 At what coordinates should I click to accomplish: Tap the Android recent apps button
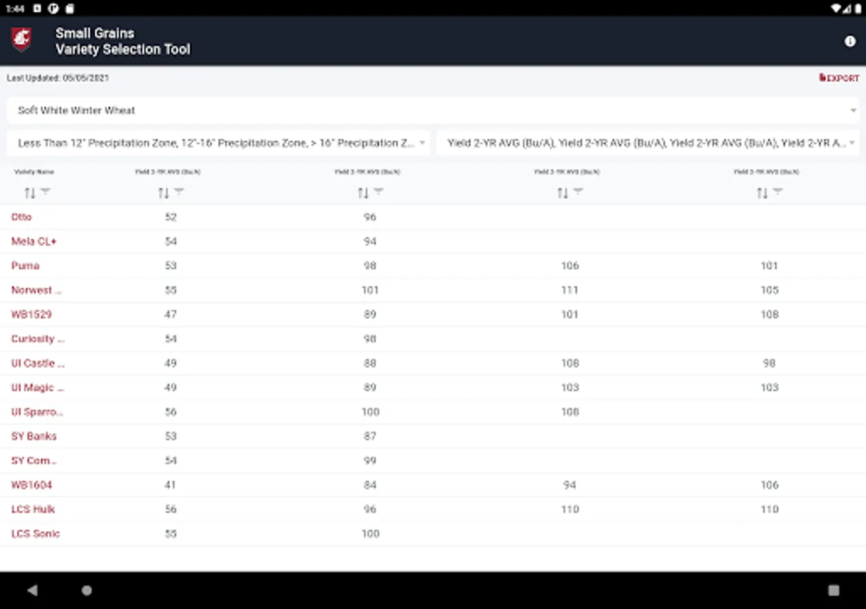pyautogui.click(x=834, y=590)
